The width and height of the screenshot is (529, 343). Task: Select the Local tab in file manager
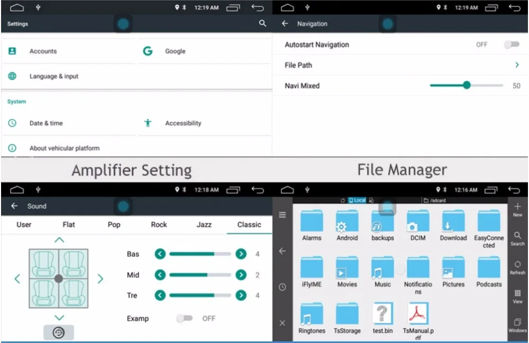357,200
